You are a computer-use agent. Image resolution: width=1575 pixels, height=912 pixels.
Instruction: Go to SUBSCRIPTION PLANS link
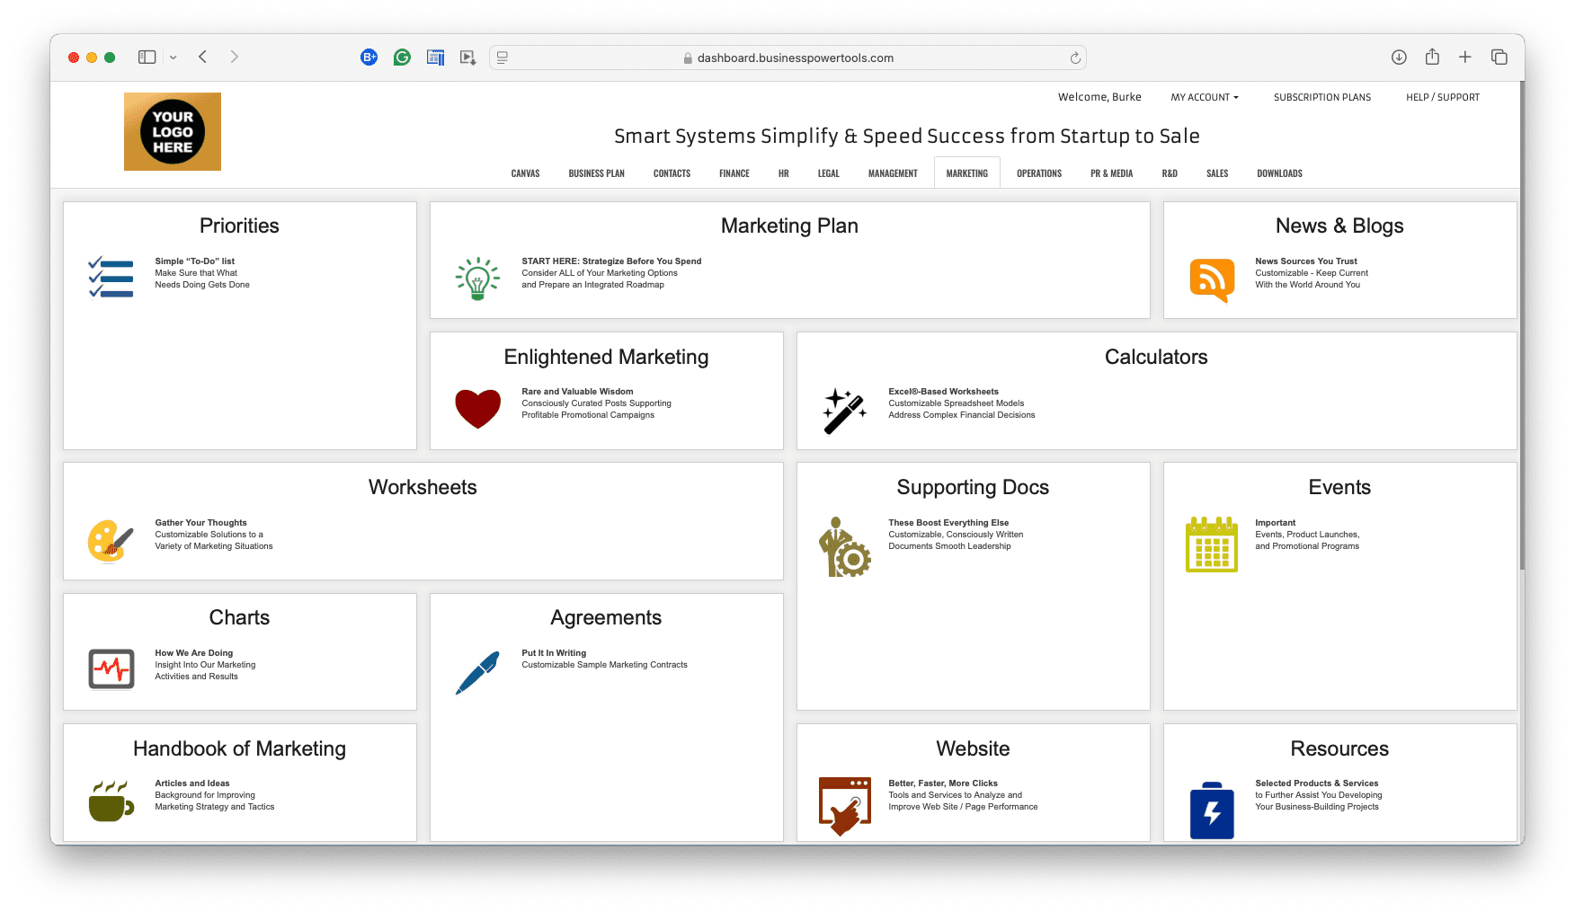pos(1321,97)
